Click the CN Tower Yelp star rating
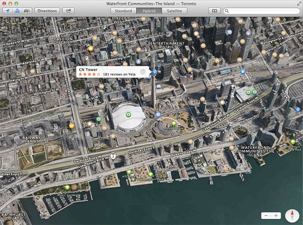This screenshot has height=225, width=303. point(90,74)
